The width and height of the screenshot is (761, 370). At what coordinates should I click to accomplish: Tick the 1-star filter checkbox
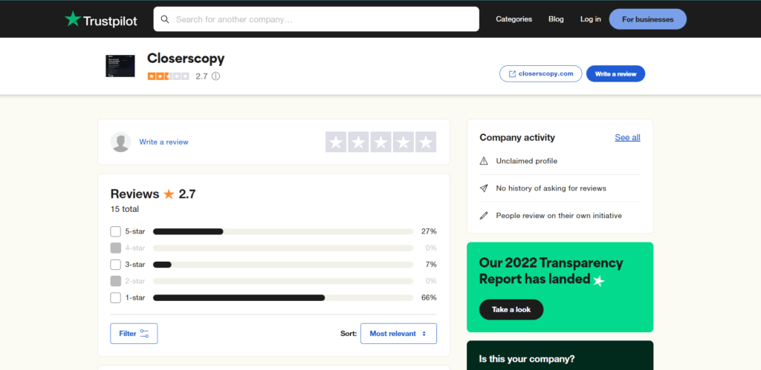(x=115, y=297)
